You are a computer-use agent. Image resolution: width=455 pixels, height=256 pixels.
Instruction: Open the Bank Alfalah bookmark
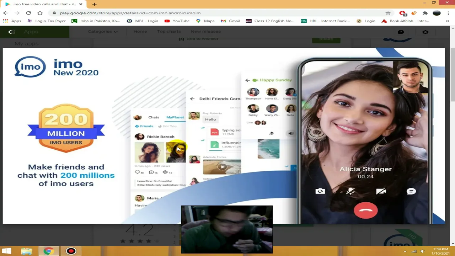405,21
